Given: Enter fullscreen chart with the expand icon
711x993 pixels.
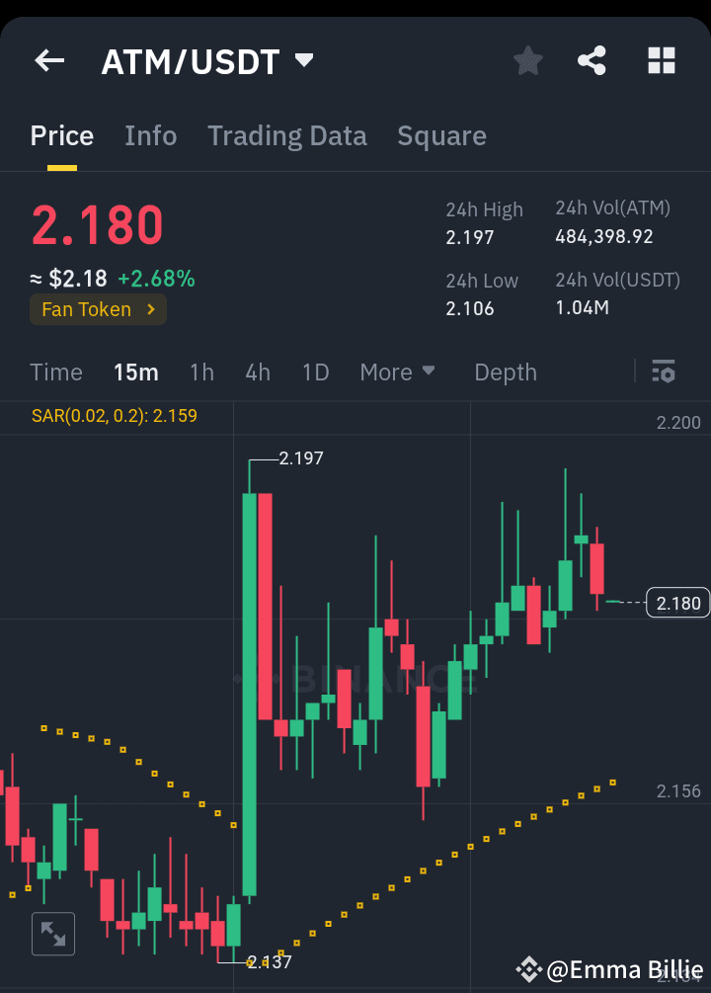Looking at the screenshot, I should (52, 933).
